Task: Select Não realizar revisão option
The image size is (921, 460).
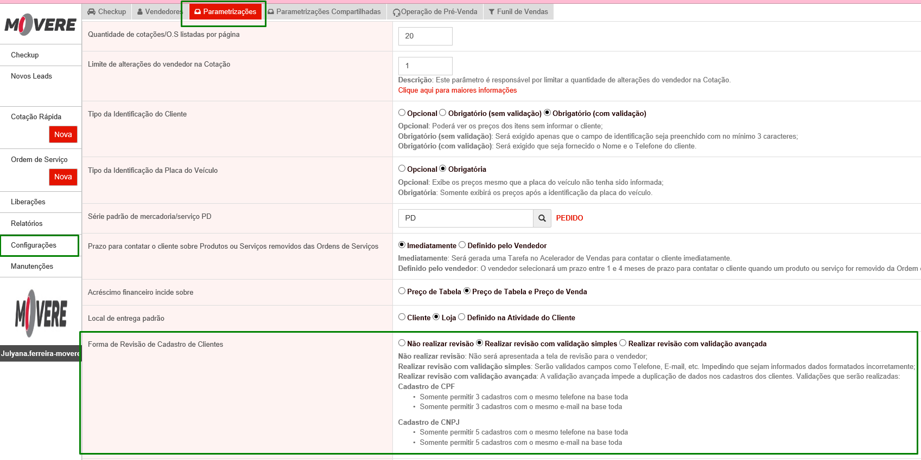Action: tap(402, 343)
